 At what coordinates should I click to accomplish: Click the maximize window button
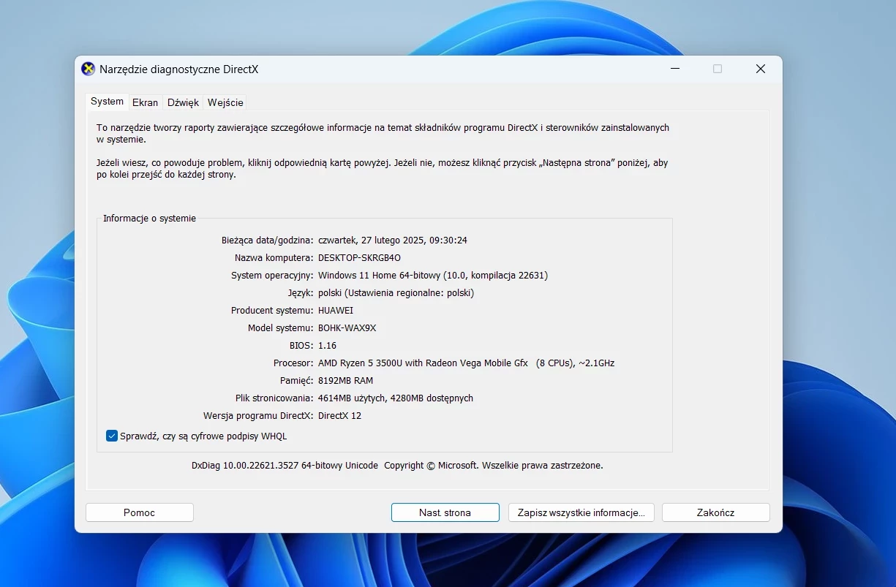(x=718, y=69)
